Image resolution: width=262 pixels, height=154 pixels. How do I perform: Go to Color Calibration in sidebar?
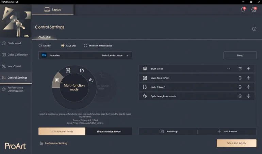click(x=16, y=54)
